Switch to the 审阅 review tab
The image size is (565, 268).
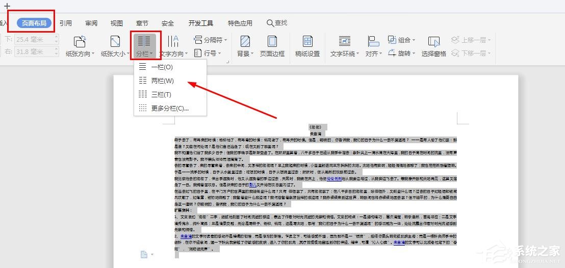pyautogui.click(x=91, y=23)
